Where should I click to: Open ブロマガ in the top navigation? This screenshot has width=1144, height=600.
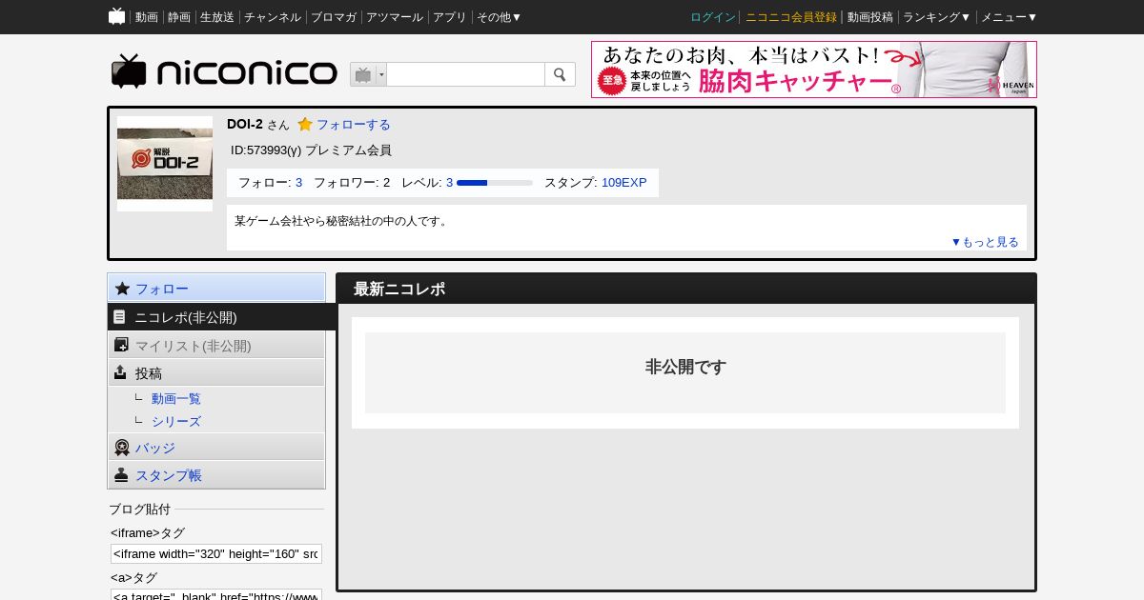pos(334,17)
